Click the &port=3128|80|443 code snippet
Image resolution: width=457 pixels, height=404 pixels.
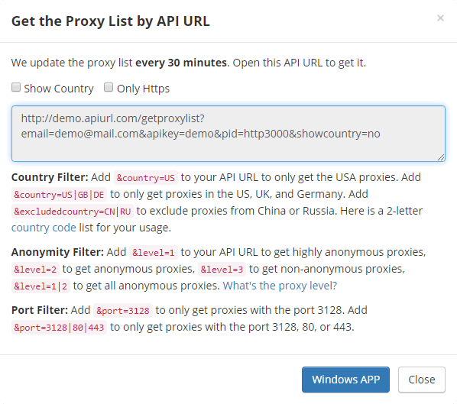[59, 328]
